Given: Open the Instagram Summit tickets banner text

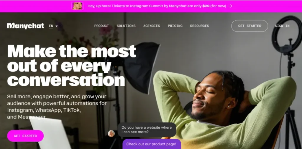Looking at the screenshot, I should pyautogui.click(x=157, y=6).
